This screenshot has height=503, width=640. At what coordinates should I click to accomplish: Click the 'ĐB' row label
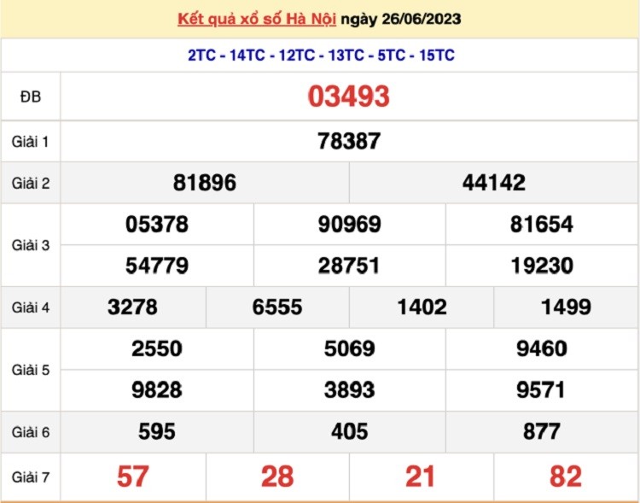click(x=31, y=97)
